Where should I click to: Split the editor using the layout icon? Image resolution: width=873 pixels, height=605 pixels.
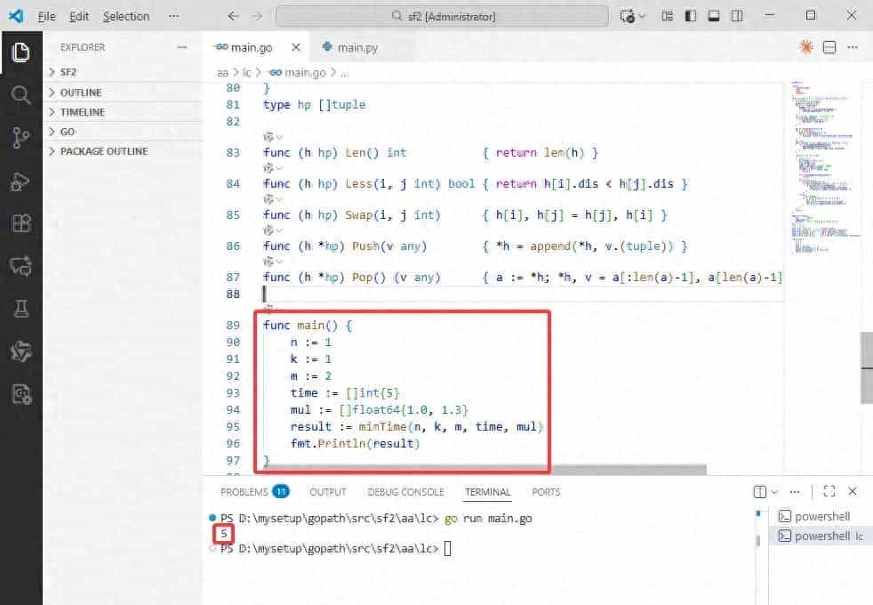point(829,47)
